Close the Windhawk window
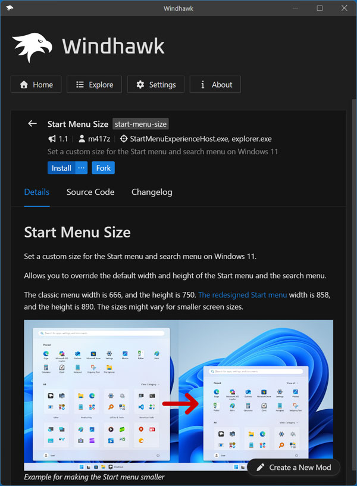This screenshot has width=357, height=486. pyautogui.click(x=344, y=8)
